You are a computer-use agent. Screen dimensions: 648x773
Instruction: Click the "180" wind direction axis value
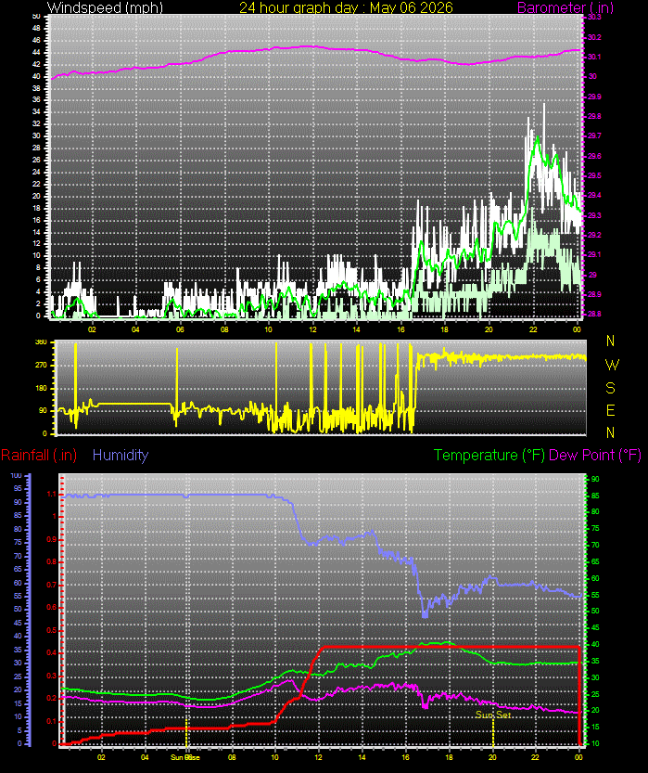pyautogui.click(x=41, y=388)
